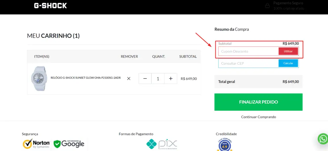The height and width of the screenshot is (151, 328).
Task: Open the WhatsApp chat icon
Action: [x=323, y=139]
